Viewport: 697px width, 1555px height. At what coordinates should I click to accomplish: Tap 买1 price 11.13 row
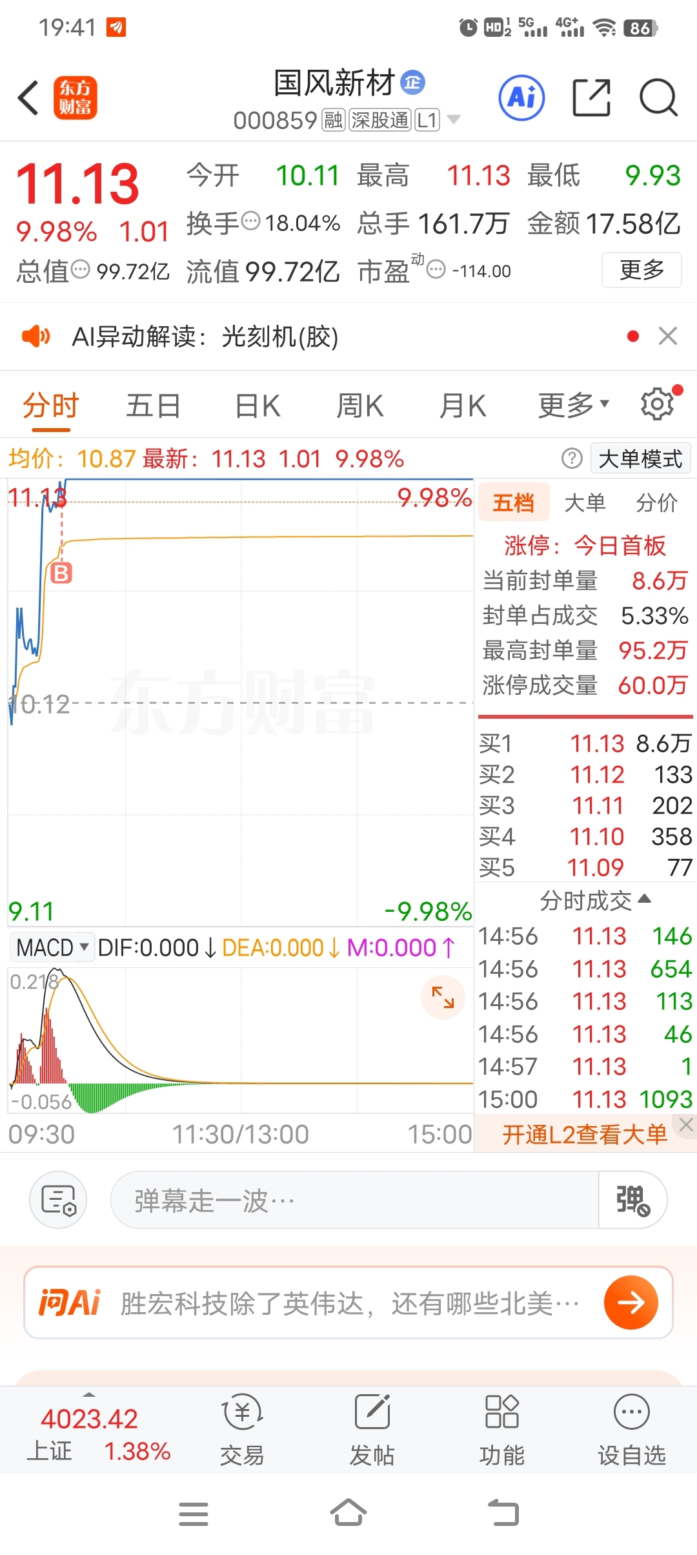click(x=585, y=743)
